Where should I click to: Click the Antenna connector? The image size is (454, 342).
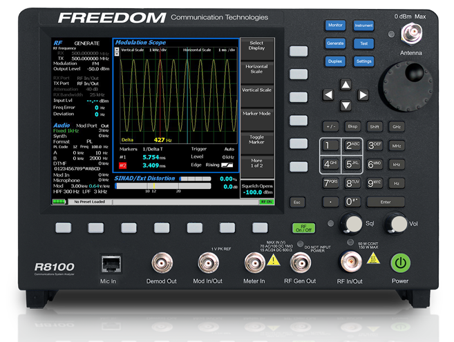coord(411,34)
